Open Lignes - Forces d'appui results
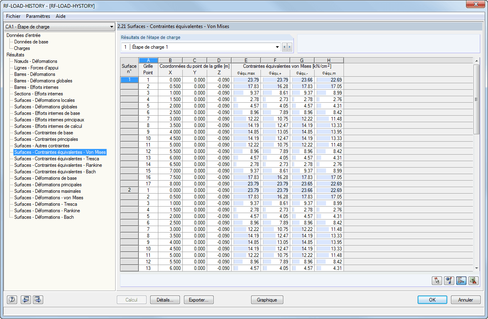488x319 pixels. [x=36, y=68]
